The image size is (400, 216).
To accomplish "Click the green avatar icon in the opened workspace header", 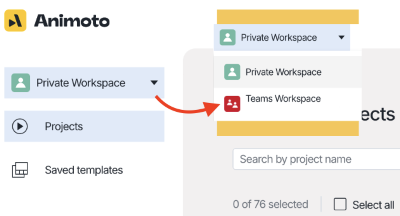I will [228, 37].
